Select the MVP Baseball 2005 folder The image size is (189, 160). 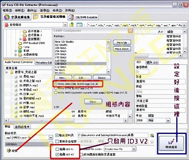pyautogui.click(x=32, y=43)
